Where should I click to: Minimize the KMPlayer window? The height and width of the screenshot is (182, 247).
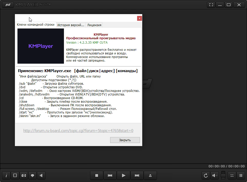tap(220, 5)
